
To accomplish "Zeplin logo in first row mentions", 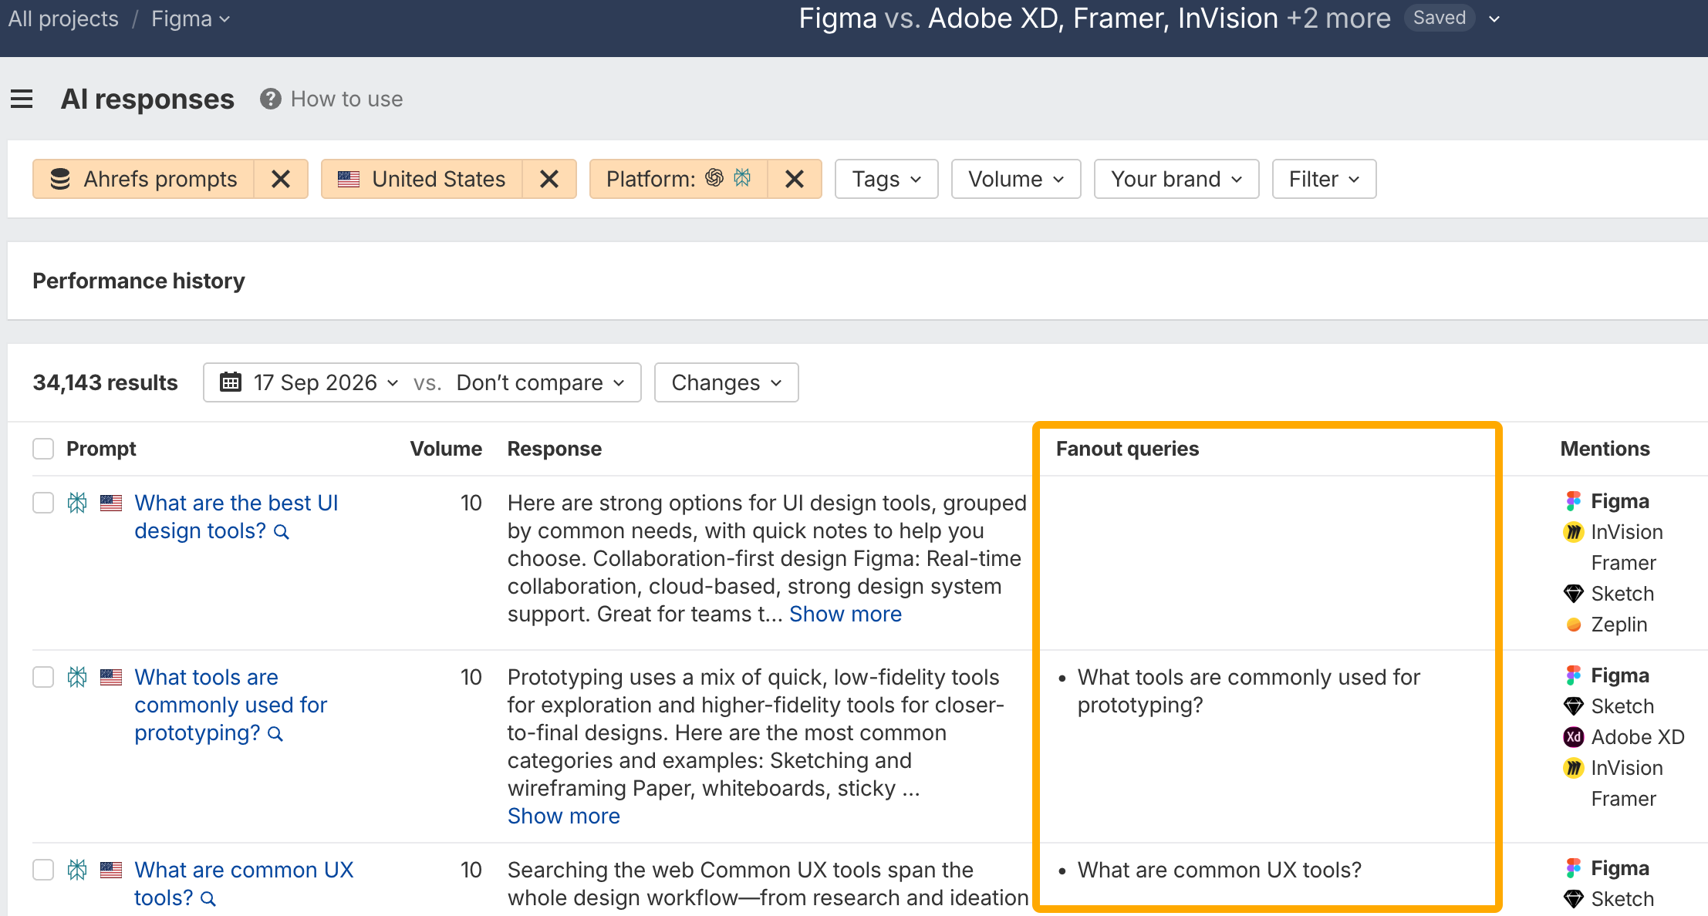I will pos(1574,625).
